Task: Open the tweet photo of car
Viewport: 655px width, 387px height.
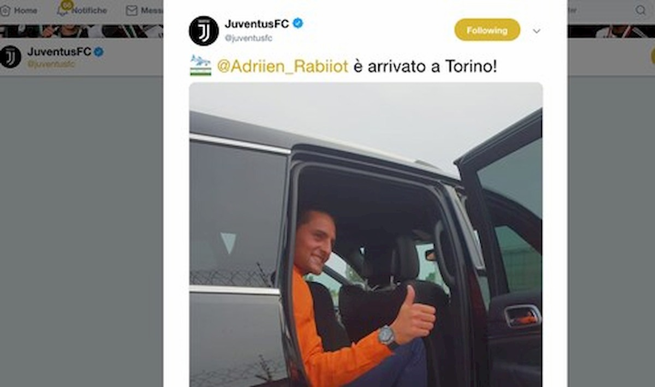Action: coord(366,235)
